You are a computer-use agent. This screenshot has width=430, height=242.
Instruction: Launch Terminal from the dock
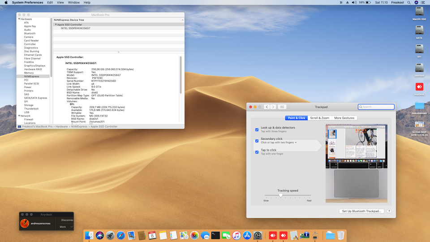[x=215, y=235]
